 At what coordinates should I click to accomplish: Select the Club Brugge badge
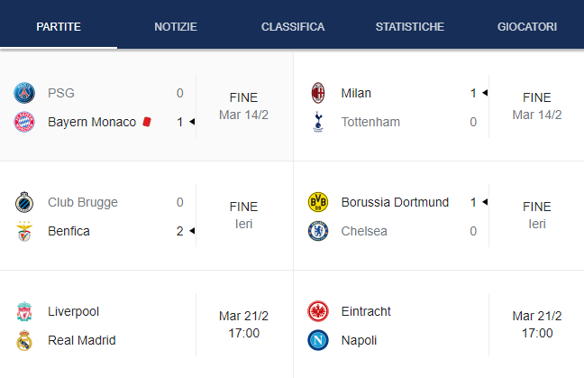pos(24,202)
